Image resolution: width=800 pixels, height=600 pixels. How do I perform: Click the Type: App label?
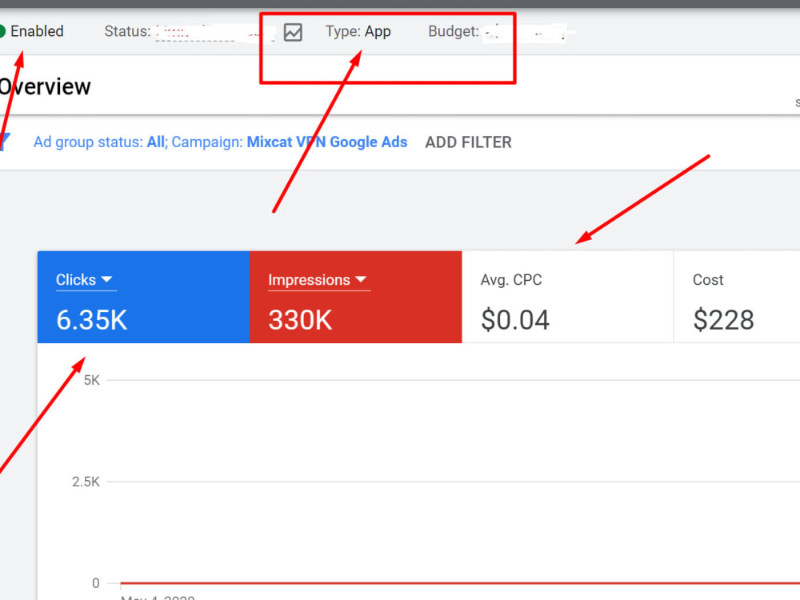pyautogui.click(x=358, y=31)
